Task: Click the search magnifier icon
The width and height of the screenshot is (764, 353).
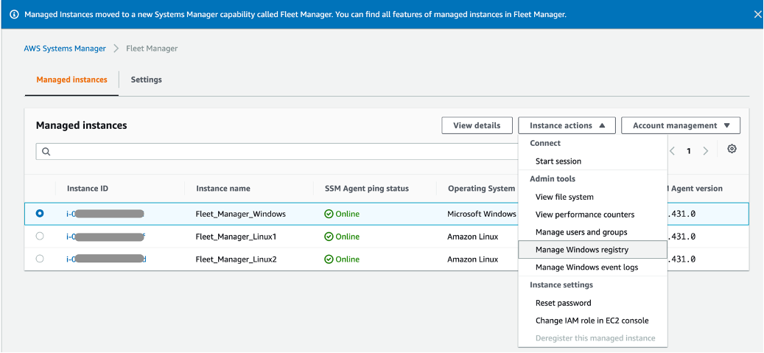Action: pyautogui.click(x=46, y=152)
